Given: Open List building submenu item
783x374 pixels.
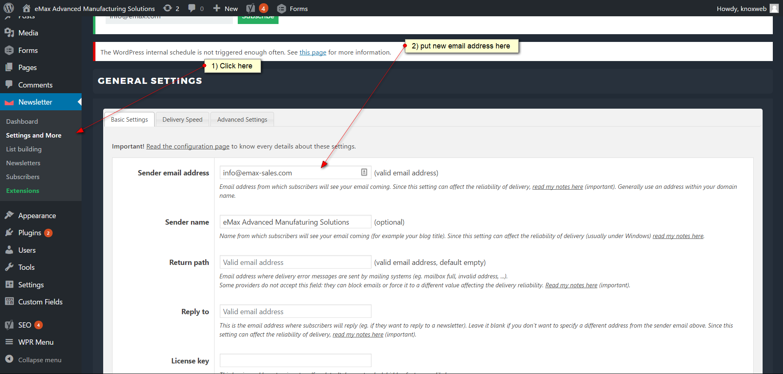Looking at the screenshot, I should (x=24, y=149).
